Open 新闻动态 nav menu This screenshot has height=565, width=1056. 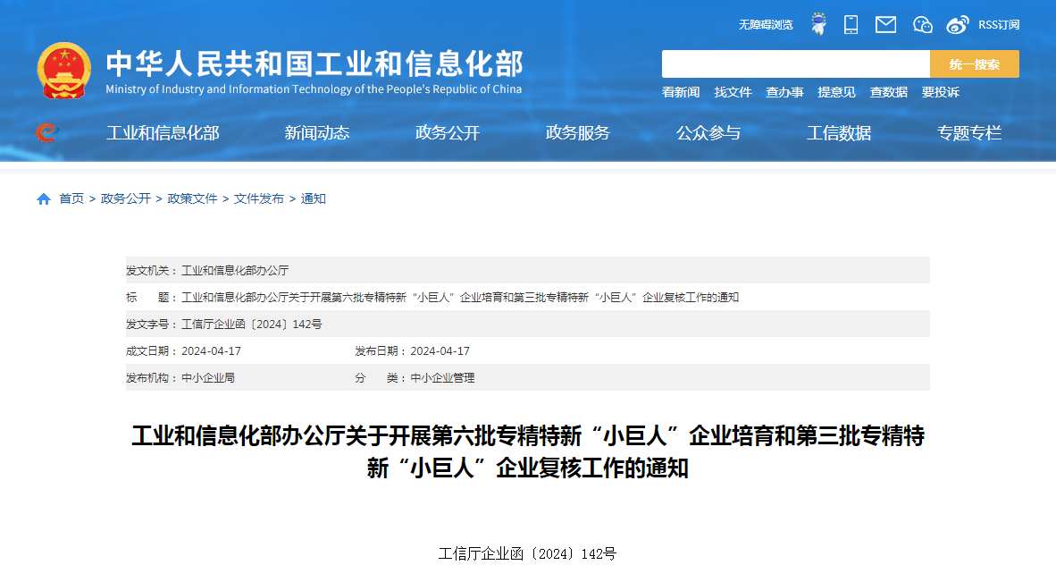[317, 133]
